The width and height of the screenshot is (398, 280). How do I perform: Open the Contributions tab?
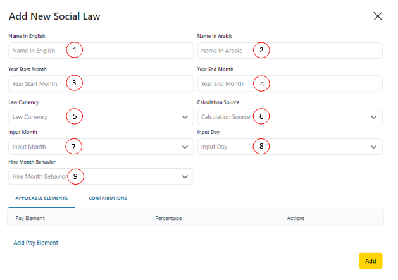click(x=108, y=198)
